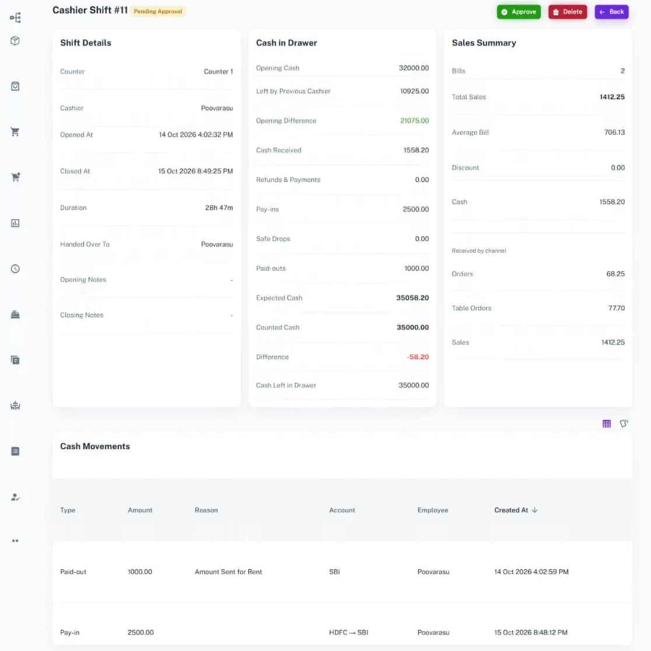The height and width of the screenshot is (651, 651).
Task: Click the Duration value 28h 47m
Action: click(219, 208)
